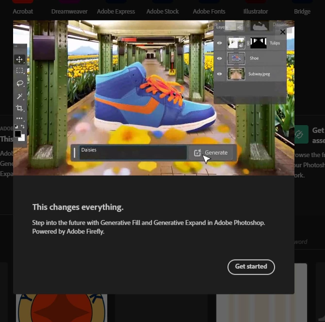325x322 pixels.
Task: Click the Subway.jpeg layer name
Action: click(x=259, y=74)
